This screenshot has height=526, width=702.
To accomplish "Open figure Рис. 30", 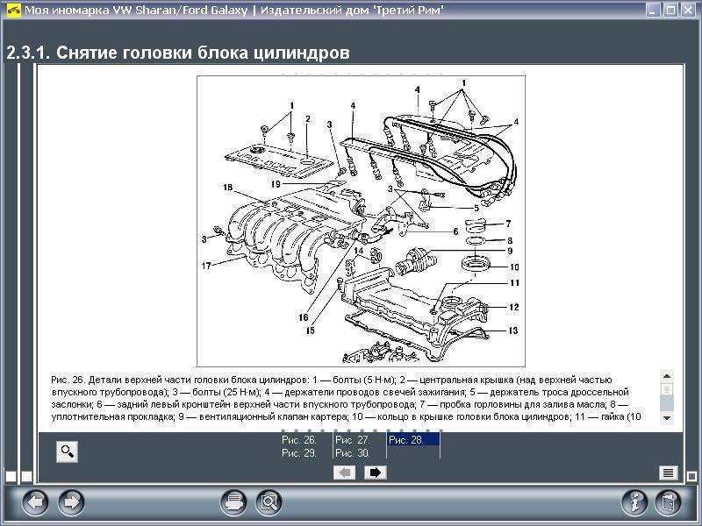I will 353,453.
